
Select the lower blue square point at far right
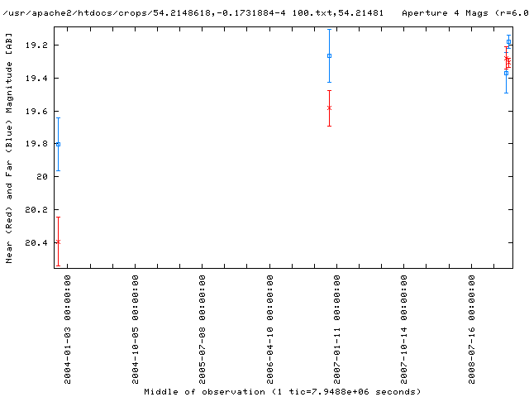click(506, 73)
